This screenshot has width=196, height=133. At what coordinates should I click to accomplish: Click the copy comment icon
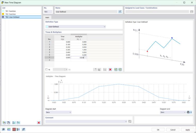[x=130, y=121]
